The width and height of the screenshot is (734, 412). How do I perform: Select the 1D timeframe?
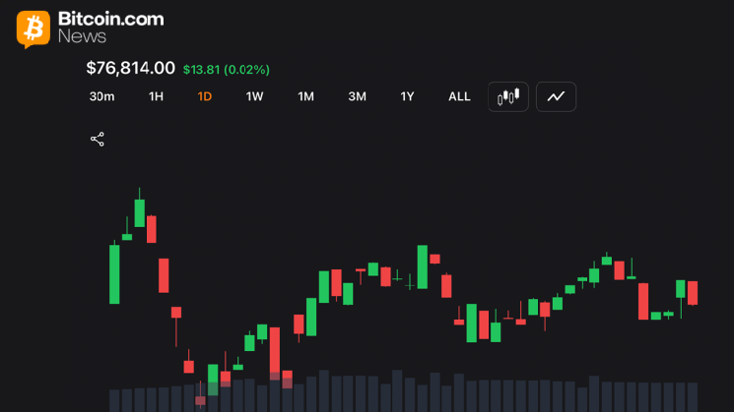[x=205, y=96]
